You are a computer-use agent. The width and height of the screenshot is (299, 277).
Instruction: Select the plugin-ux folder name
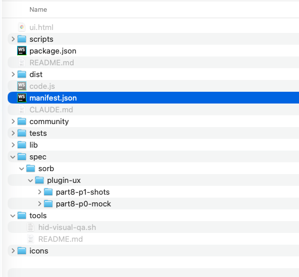64,181
